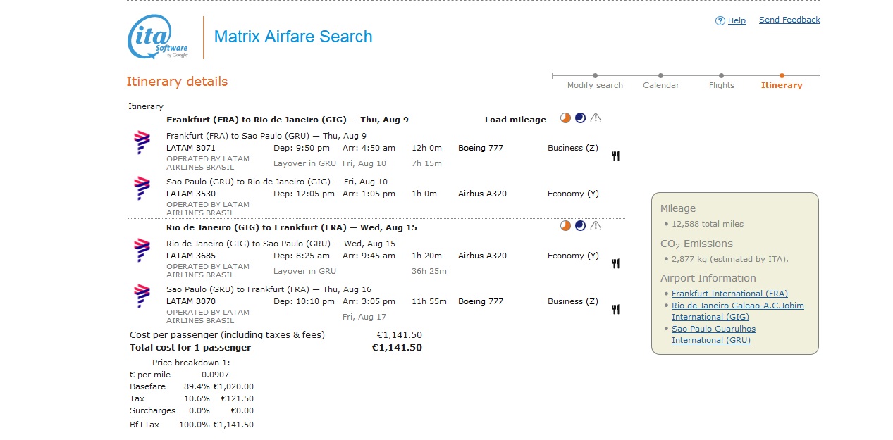Select flight number LATAM 8070
893x440 pixels.
click(x=191, y=301)
